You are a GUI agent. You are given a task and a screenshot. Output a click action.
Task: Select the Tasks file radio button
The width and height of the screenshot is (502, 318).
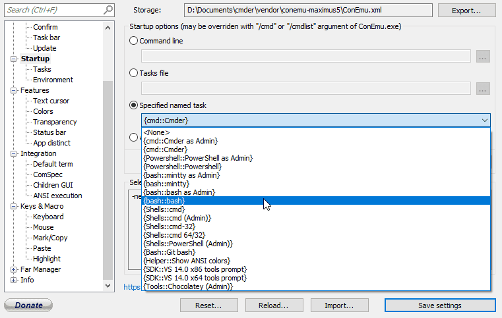pos(133,73)
